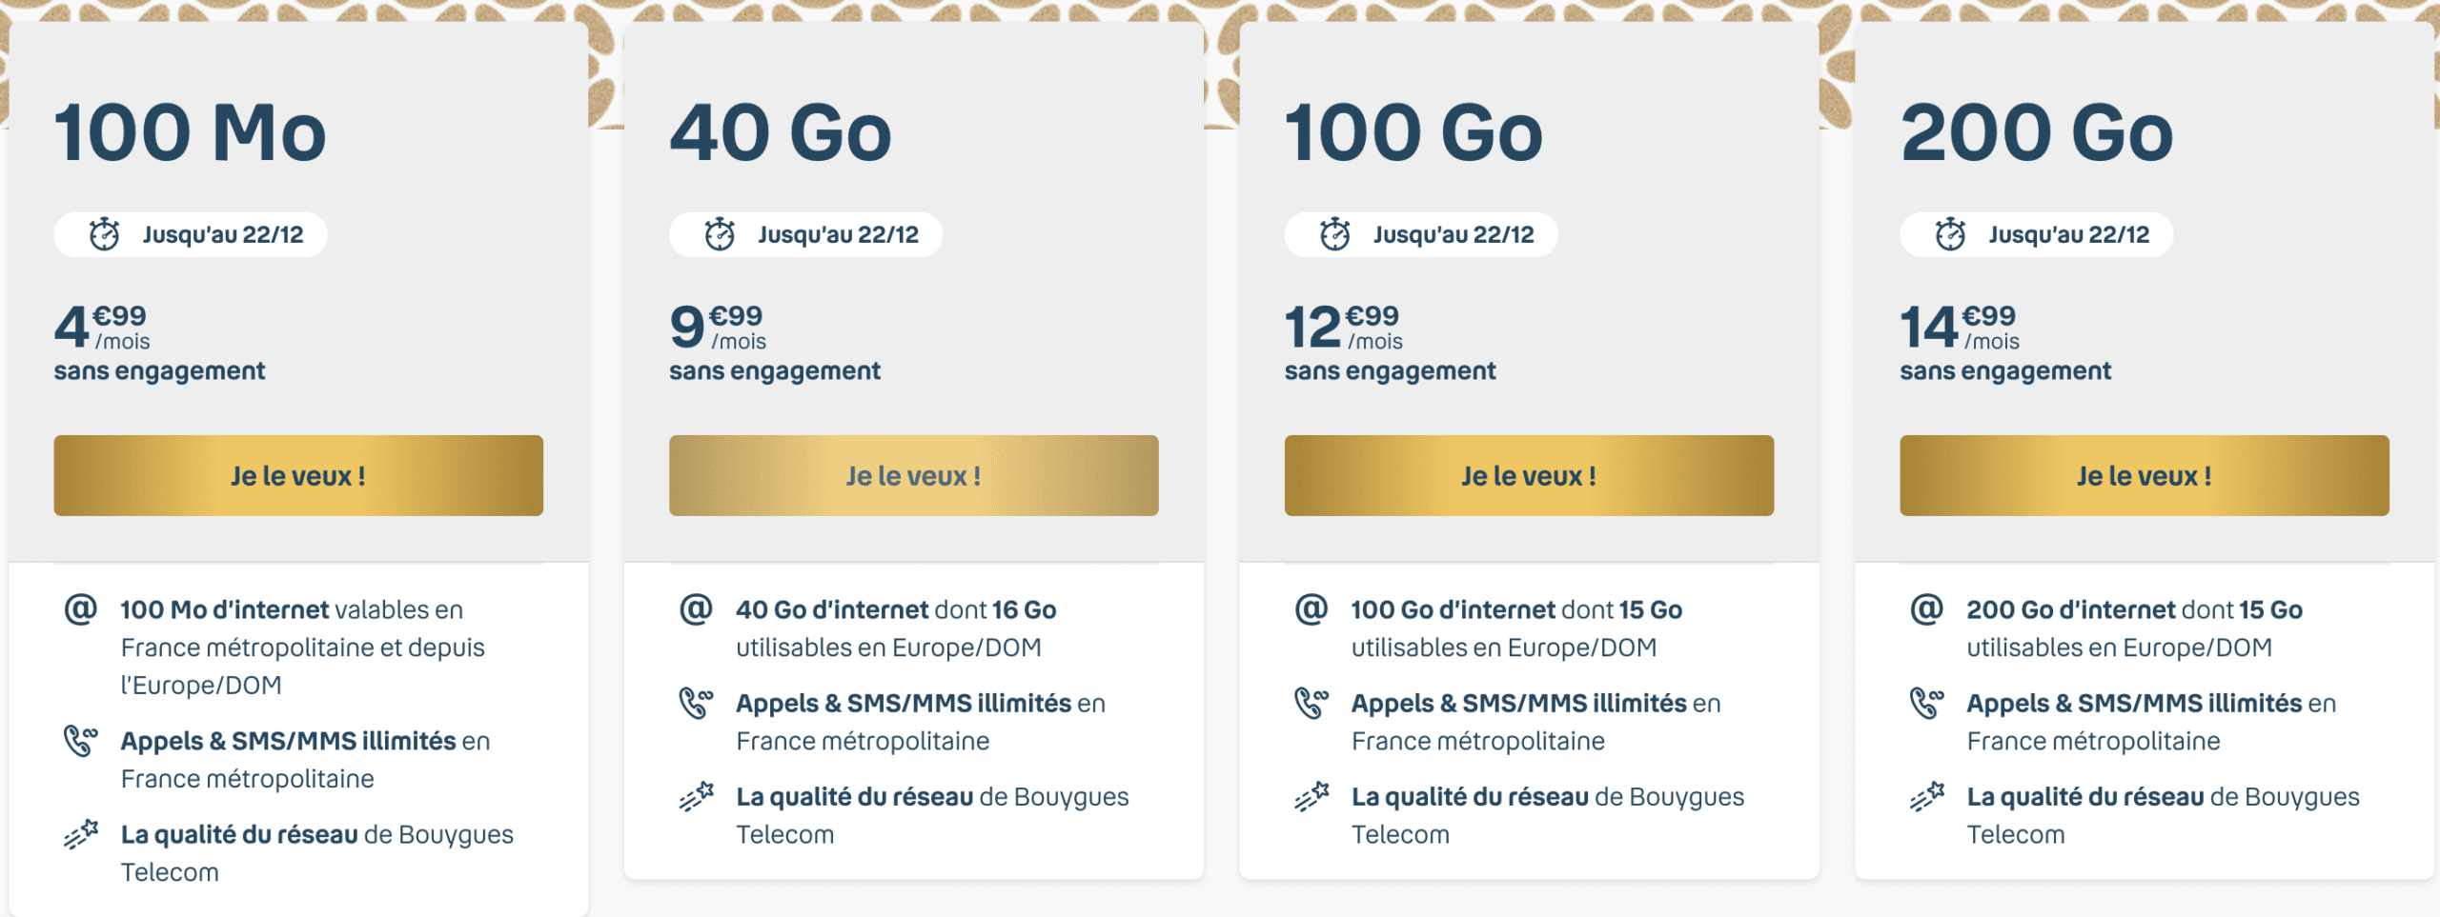Click the phone calls icon on the 40 Go card

699,705
